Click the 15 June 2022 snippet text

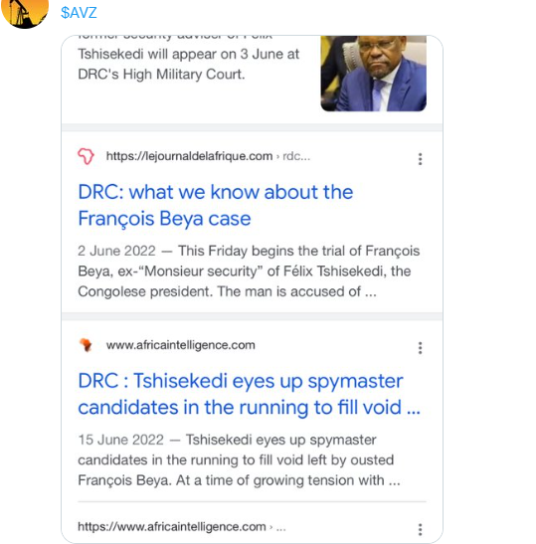coord(239,460)
